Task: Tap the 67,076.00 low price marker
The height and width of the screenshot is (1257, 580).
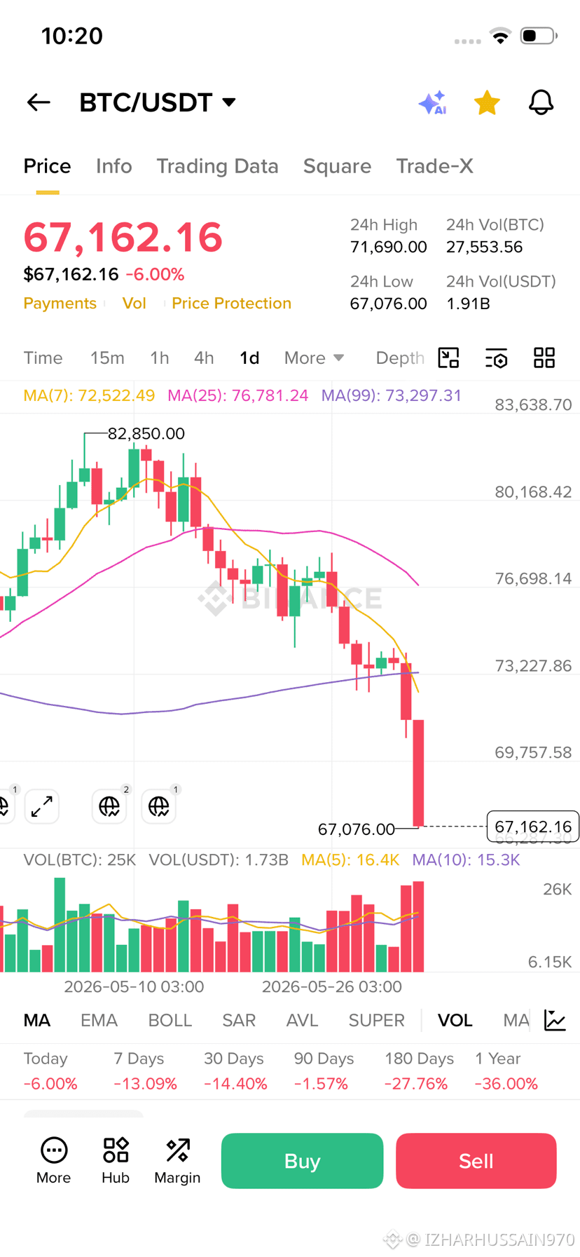Action: click(357, 829)
